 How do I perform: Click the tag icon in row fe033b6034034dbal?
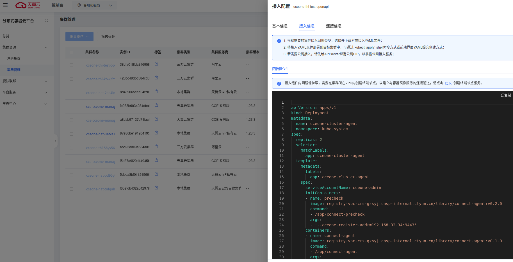(x=156, y=105)
